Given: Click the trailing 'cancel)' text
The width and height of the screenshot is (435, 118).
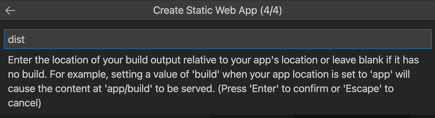Looking at the screenshot, I should [25, 103].
